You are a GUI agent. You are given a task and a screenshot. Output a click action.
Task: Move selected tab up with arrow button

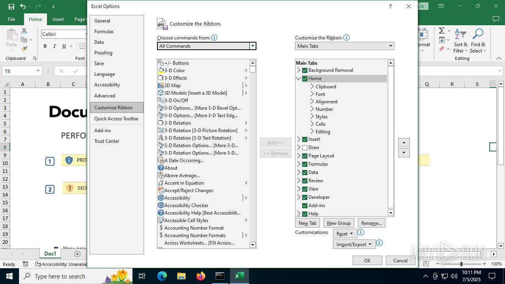click(x=404, y=142)
